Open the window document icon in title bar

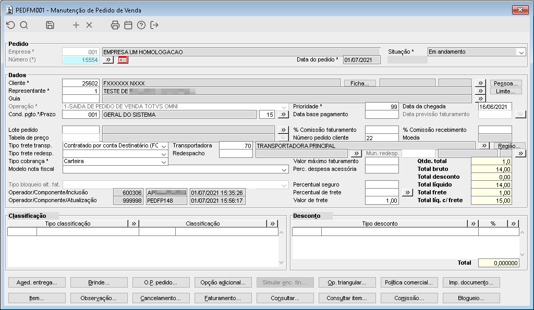pyautogui.click(x=9, y=10)
